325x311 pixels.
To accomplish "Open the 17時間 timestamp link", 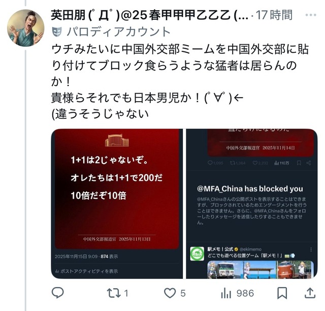I will [x=274, y=15].
